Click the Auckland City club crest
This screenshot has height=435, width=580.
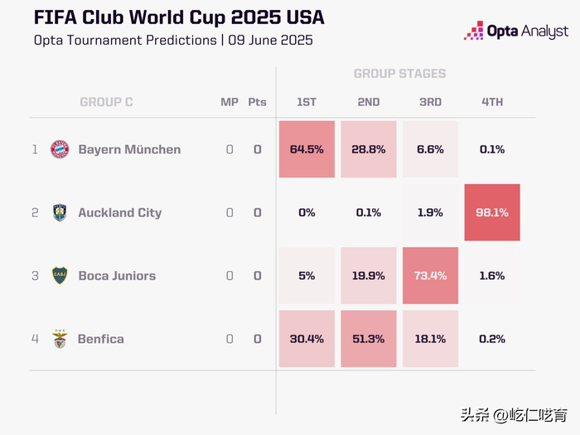pyautogui.click(x=60, y=213)
